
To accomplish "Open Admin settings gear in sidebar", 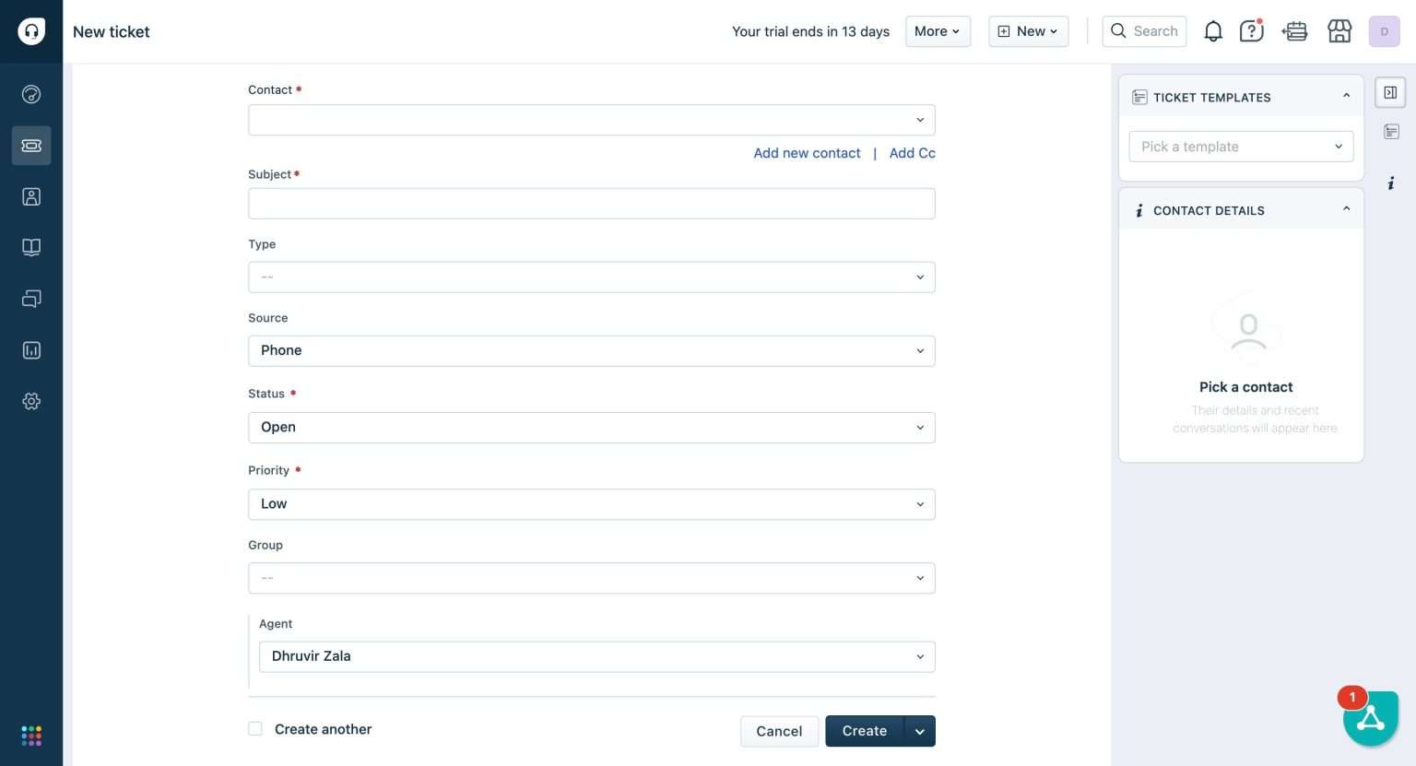I will [30, 400].
